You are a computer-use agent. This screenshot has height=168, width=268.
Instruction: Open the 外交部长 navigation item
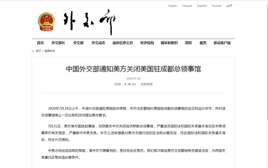(x=58, y=43)
